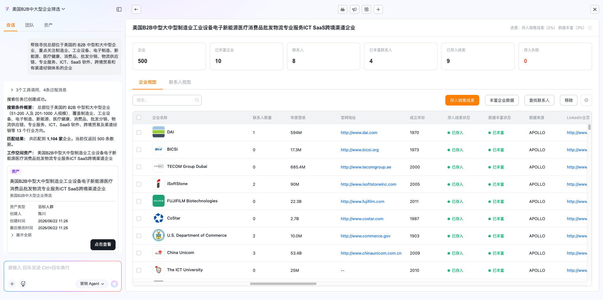Click the table horizontal scrollbar
The height and width of the screenshot is (300, 603).
pos(283,284)
